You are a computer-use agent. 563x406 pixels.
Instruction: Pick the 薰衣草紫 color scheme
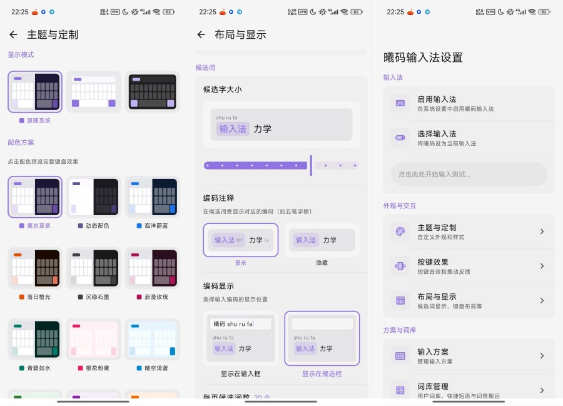click(35, 197)
